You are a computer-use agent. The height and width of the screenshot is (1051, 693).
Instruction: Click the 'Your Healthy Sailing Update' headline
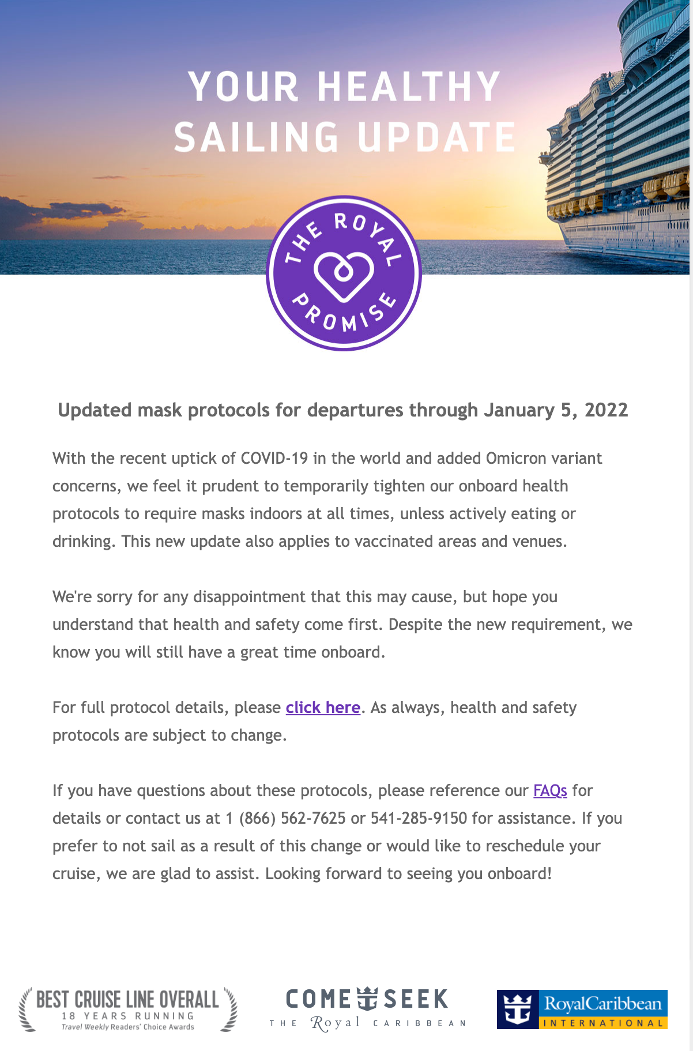pos(344,112)
